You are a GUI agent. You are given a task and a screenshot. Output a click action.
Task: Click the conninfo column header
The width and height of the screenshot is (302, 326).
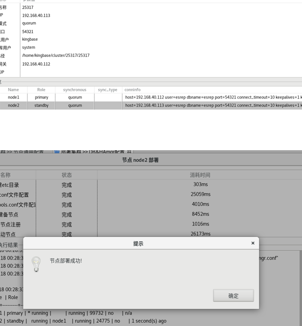(133, 90)
